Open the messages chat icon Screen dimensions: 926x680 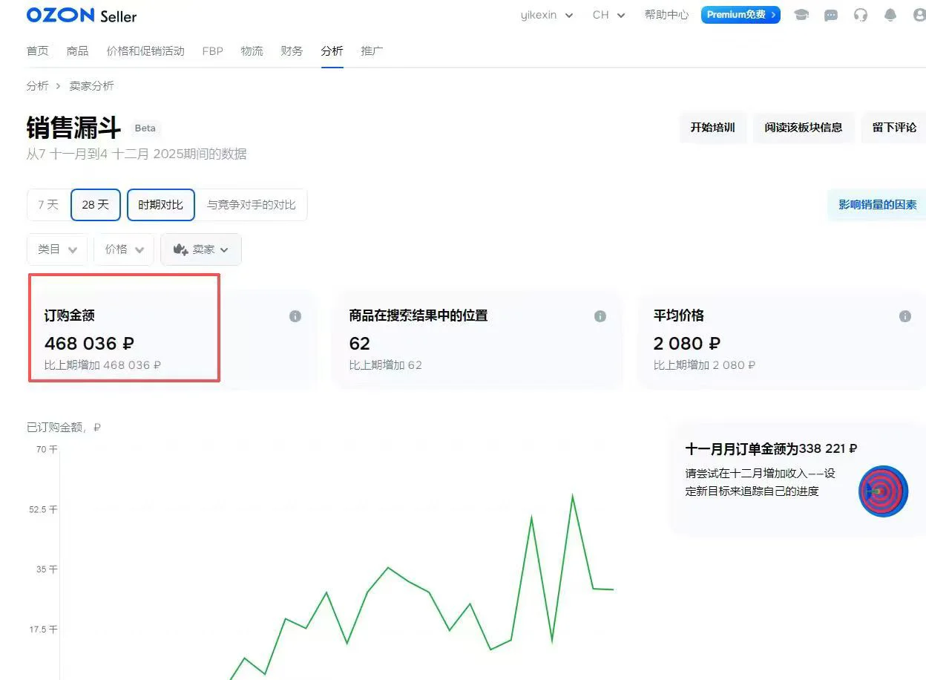[830, 15]
